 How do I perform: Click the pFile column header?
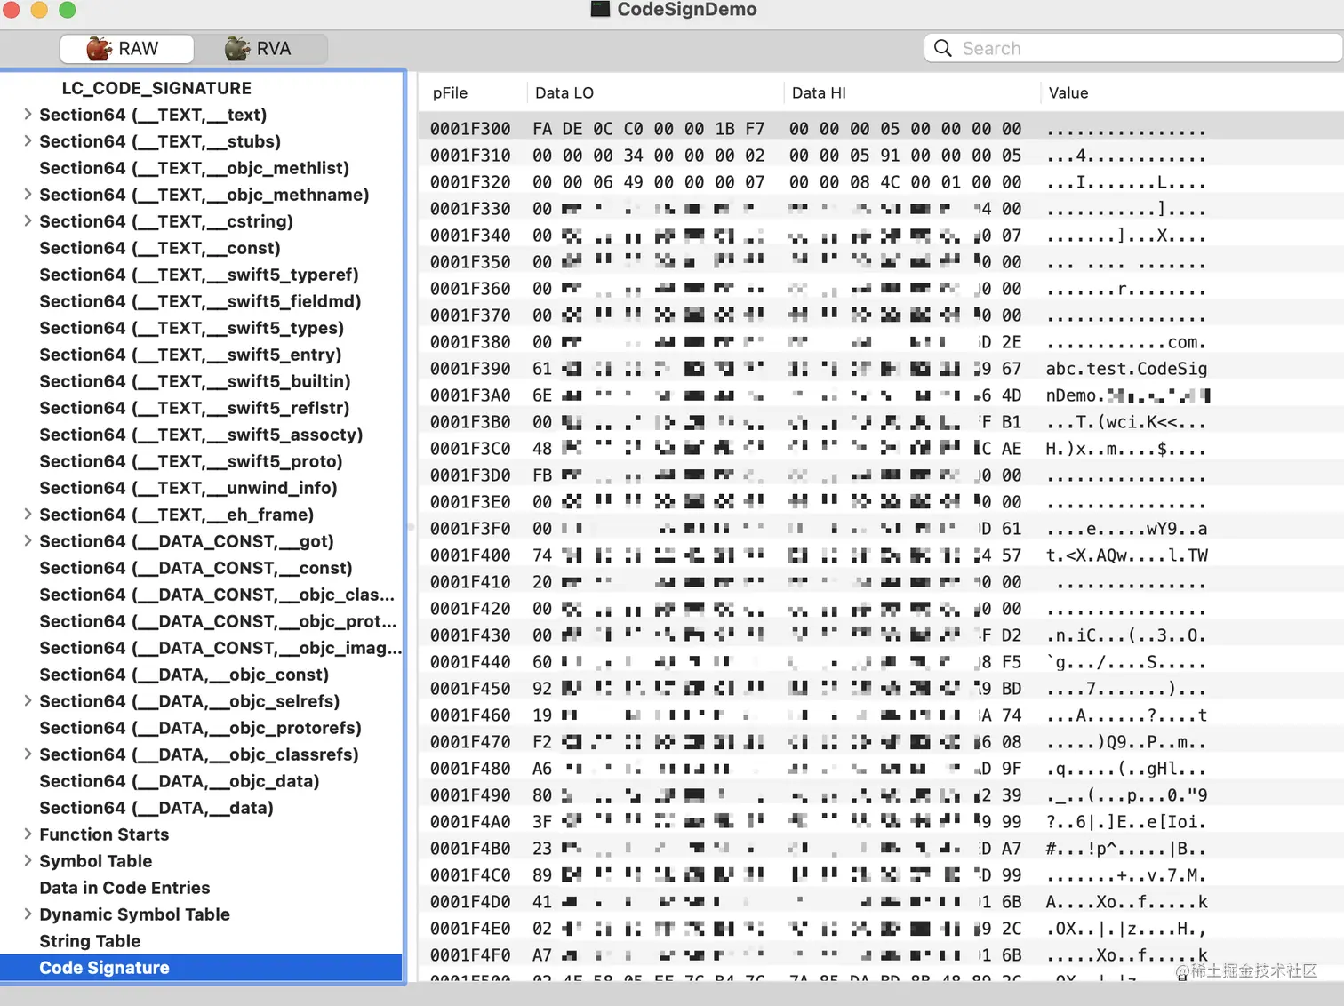coord(472,93)
